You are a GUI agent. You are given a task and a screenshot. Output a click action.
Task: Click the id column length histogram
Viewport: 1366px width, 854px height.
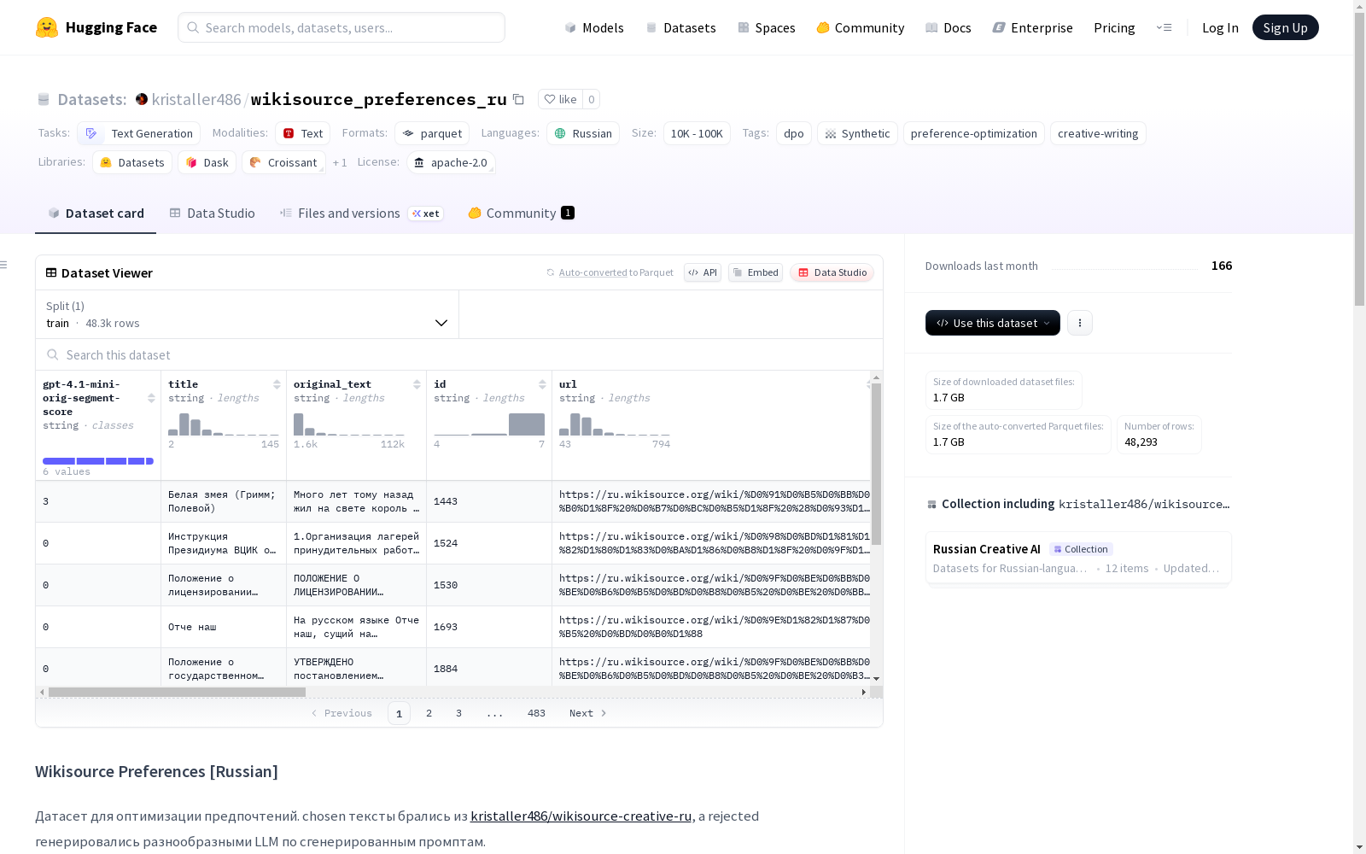click(489, 424)
